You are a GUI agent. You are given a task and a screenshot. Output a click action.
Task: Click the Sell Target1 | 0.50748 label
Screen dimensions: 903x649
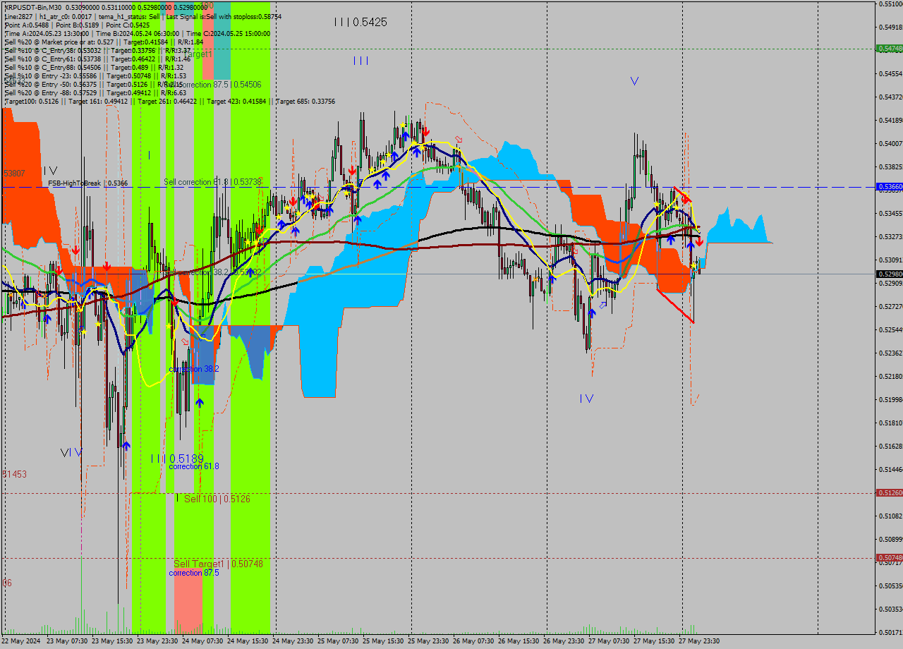[x=218, y=564]
